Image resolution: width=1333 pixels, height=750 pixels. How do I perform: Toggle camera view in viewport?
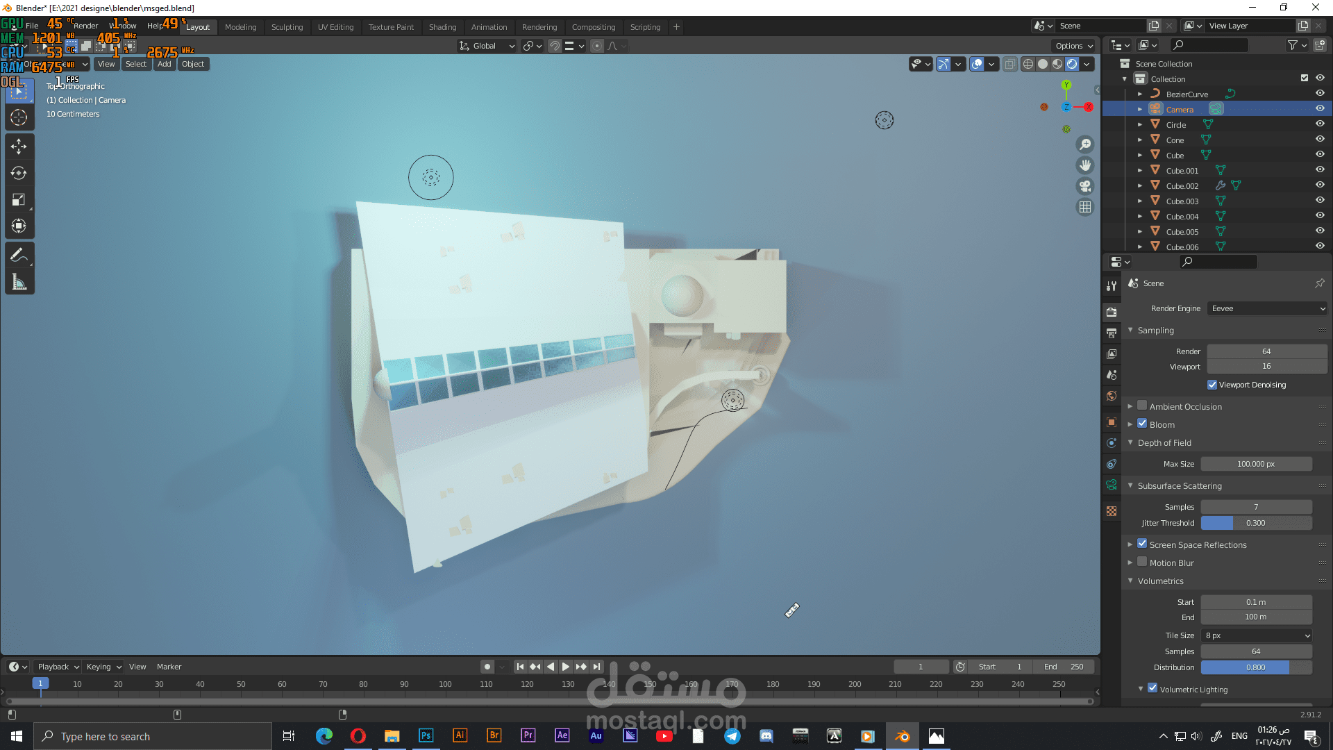[x=1084, y=186]
